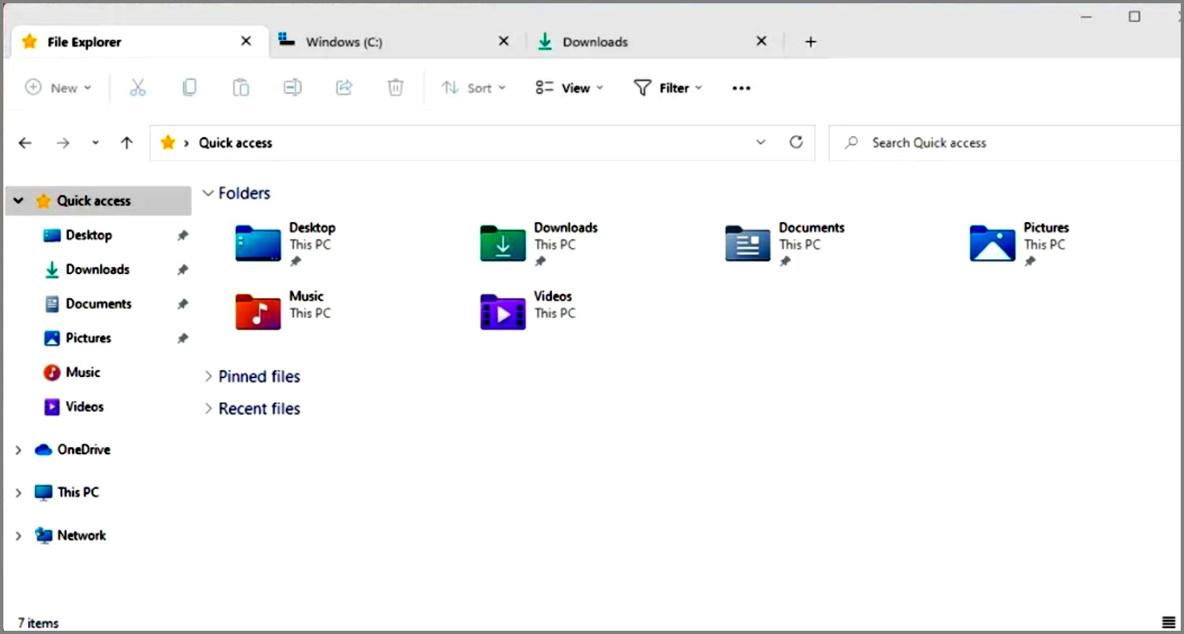Screen dimensions: 1184x634
Task: Navigate up using the Up arrow
Action: click(126, 142)
